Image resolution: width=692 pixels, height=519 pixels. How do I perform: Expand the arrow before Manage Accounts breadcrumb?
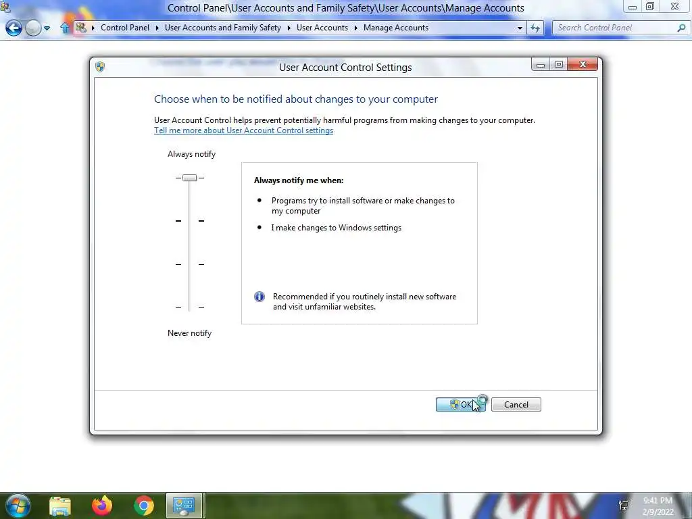click(x=355, y=28)
